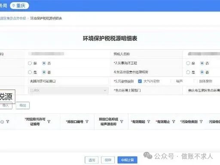Open filter for 排放口编号 column
220x165 pixels.
pos(87,122)
